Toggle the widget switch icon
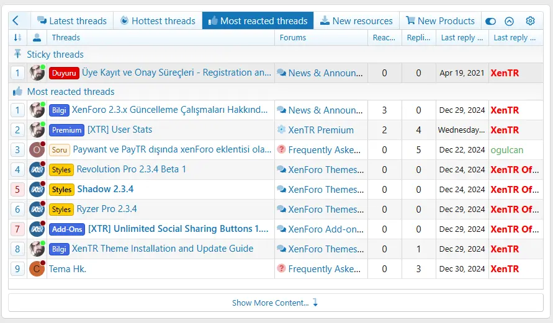Viewport: 553px width, 323px height. coord(490,21)
